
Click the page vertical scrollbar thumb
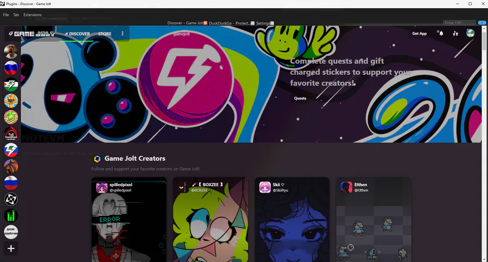[484, 40]
